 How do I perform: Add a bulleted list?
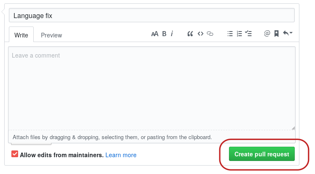point(230,34)
